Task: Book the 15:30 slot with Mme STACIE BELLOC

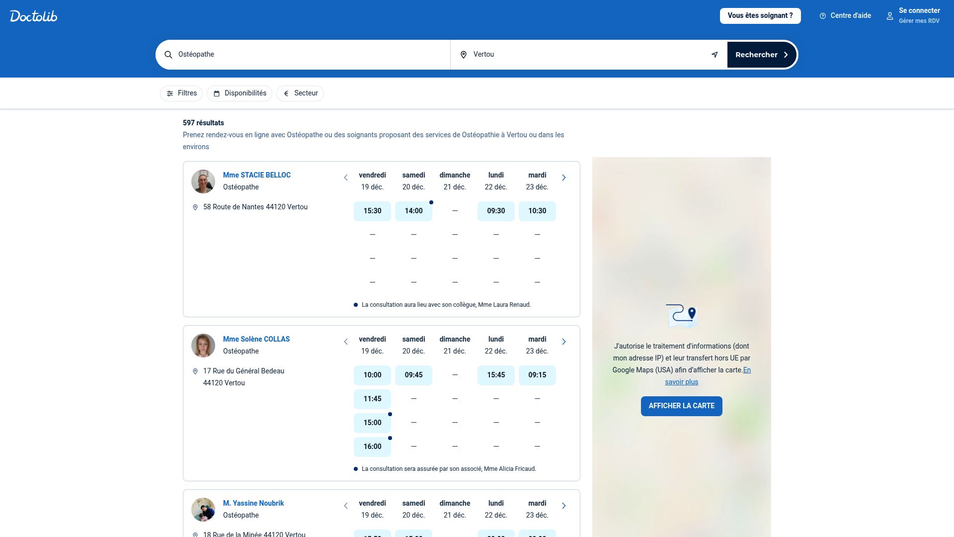Action: coord(372,211)
